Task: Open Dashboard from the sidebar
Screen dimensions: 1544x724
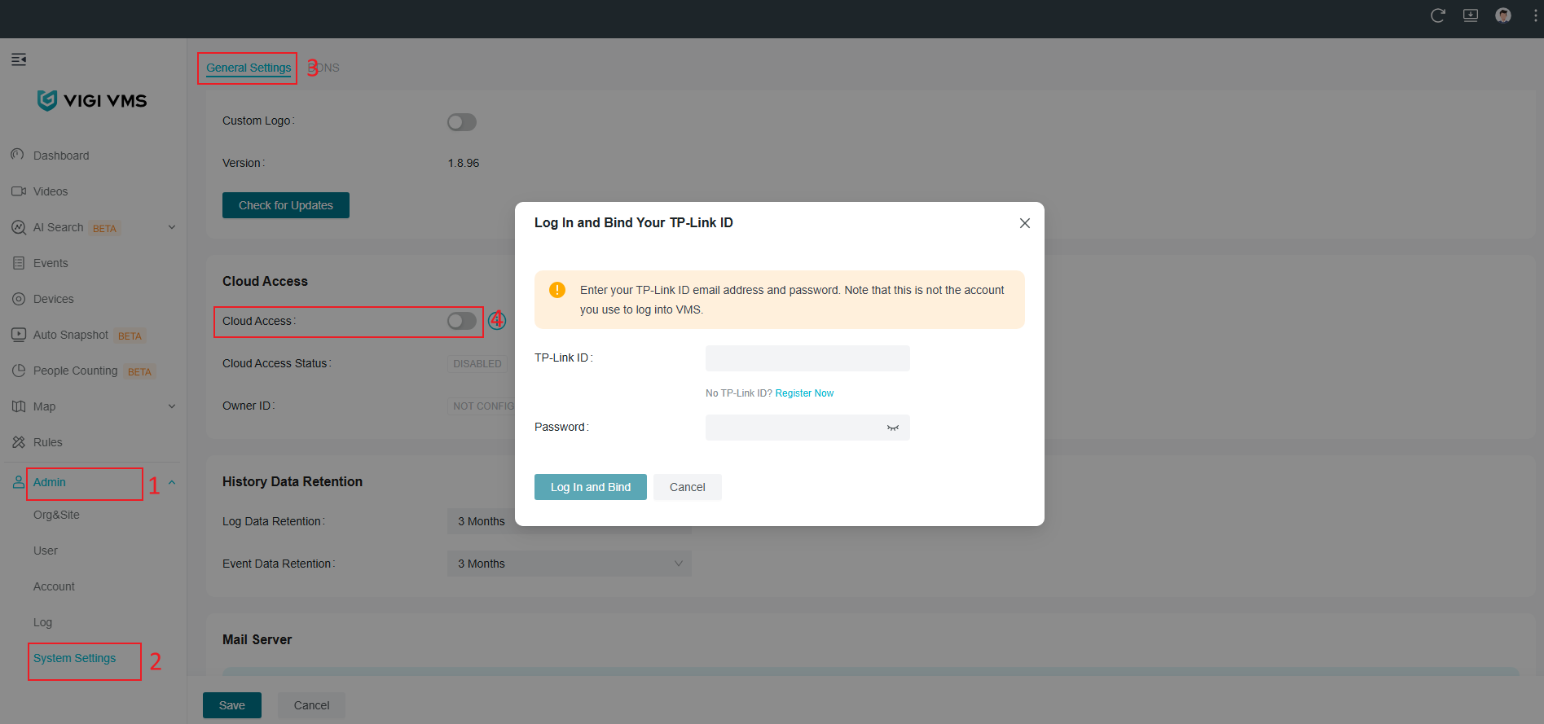Action: coord(61,156)
